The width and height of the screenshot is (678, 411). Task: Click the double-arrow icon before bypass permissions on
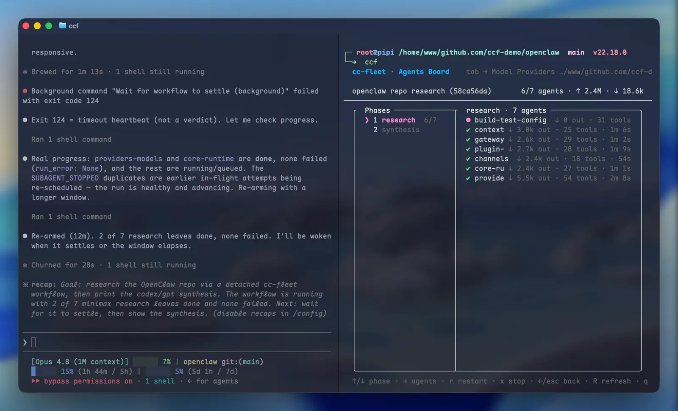pos(36,381)
